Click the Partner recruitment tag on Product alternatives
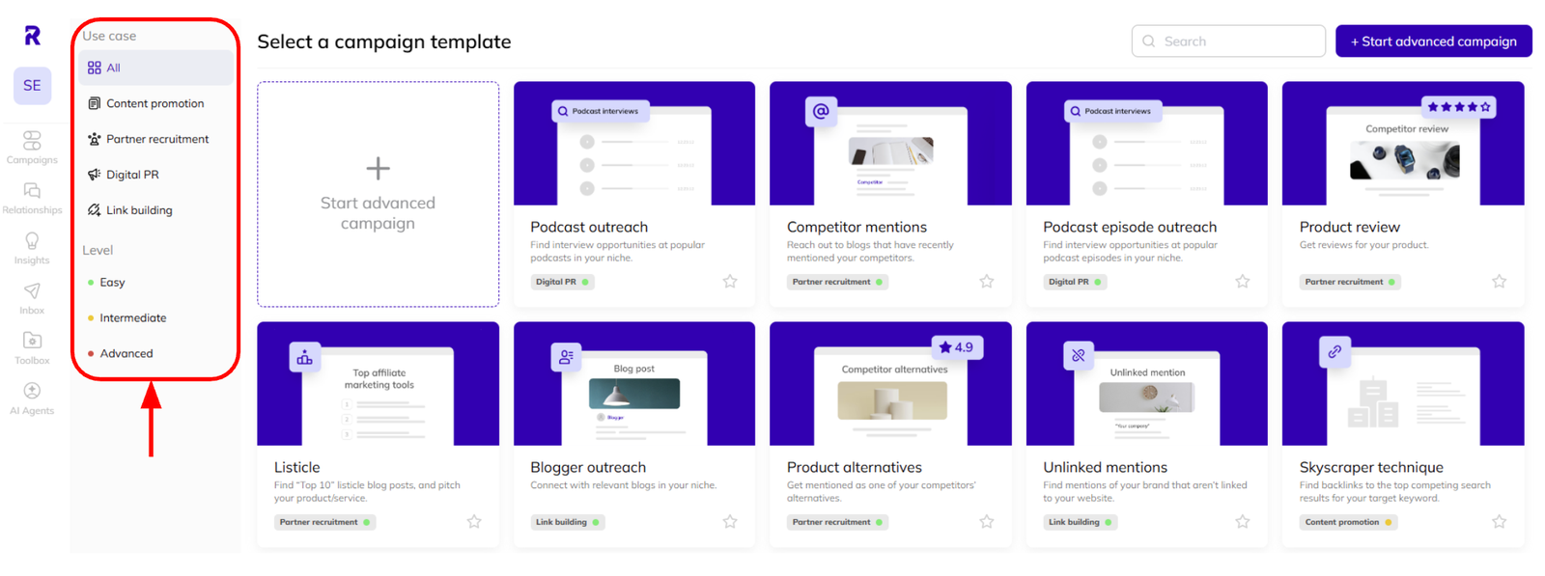1545x576 pixels. point(837,522)
